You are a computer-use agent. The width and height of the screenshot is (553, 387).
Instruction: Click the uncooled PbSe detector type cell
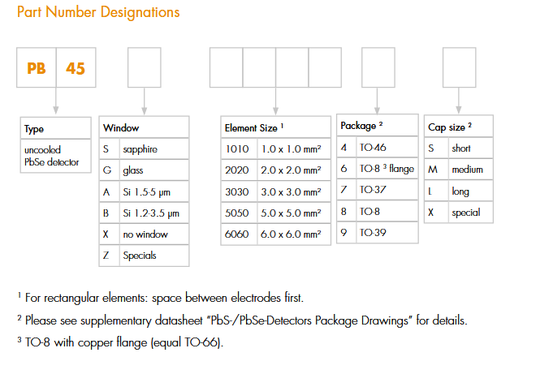click(55, 156)
